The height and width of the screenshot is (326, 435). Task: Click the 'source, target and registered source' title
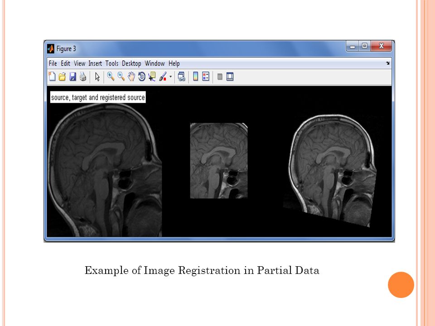point(98,97)
